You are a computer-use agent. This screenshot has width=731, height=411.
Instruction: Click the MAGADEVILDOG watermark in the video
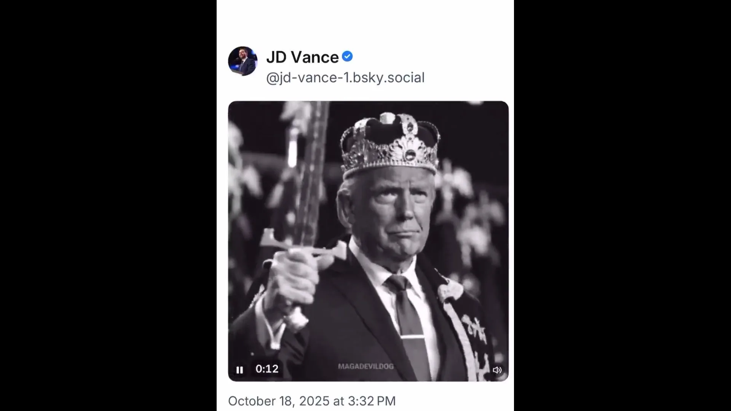tap(365, 366)
